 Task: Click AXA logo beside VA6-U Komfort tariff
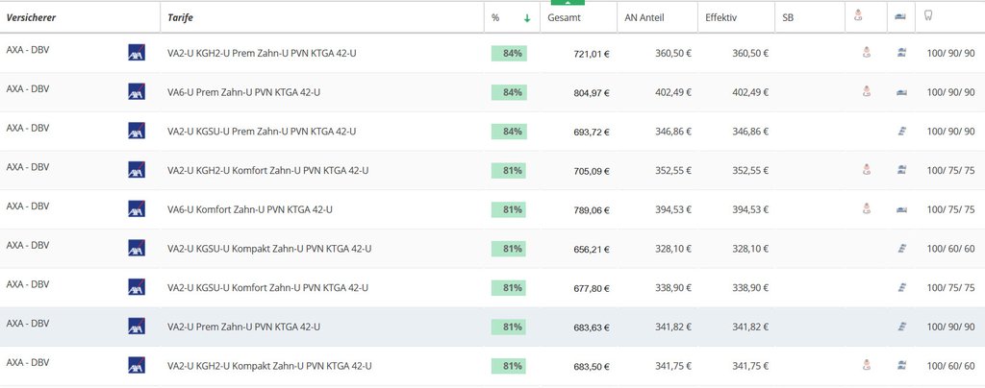tap(136, 209)
